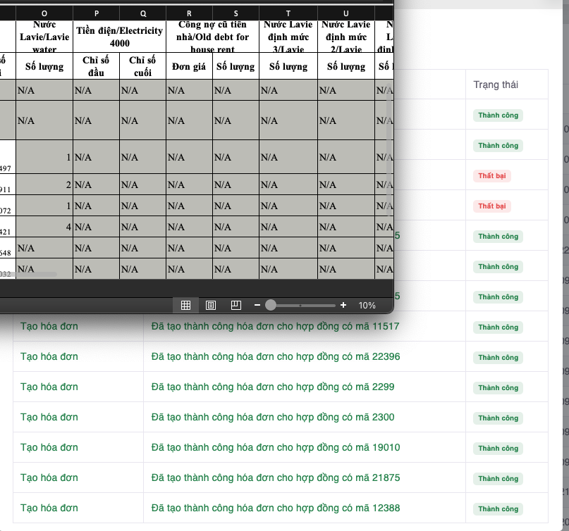Click Thành công badge for contract 12388
This screenshot has width=569, height=531.
[x=498, y=508]
